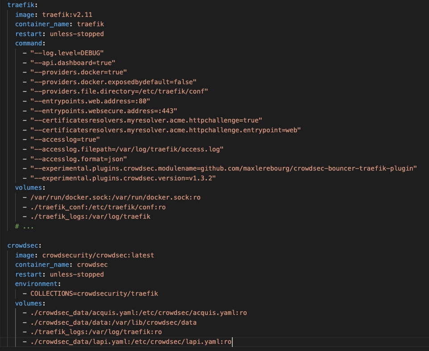
Task: Click the 'traefik:' service key
Action: [22, 5]
